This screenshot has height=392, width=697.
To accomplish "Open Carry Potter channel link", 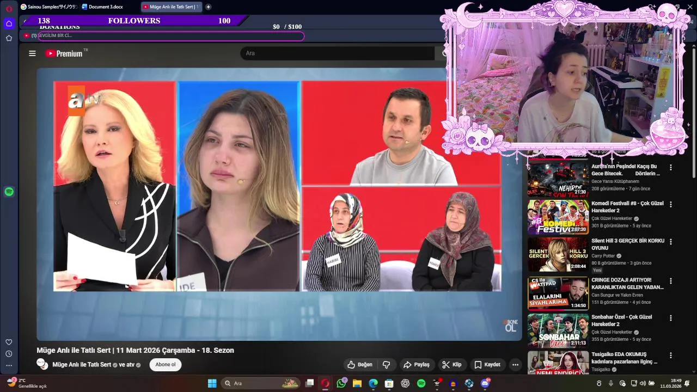I will point(603,256).
